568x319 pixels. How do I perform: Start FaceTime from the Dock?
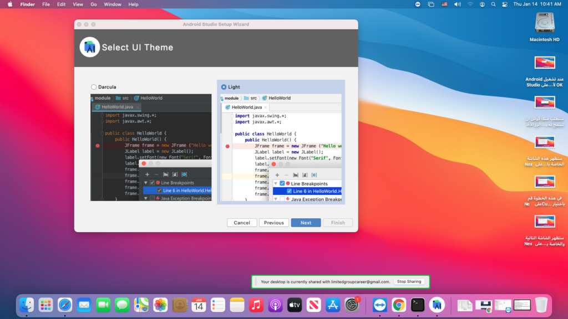click(x=103, y=305)
